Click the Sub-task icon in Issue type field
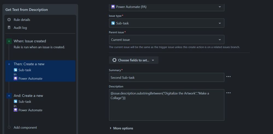Viewport: 273px width, 134px height. point(113,23)
